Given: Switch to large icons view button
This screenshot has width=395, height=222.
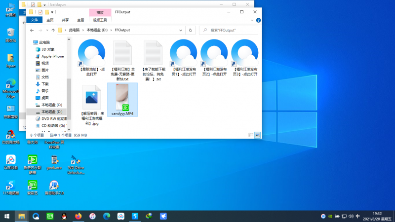Looking at the screenshot, I should coord(257,135).
